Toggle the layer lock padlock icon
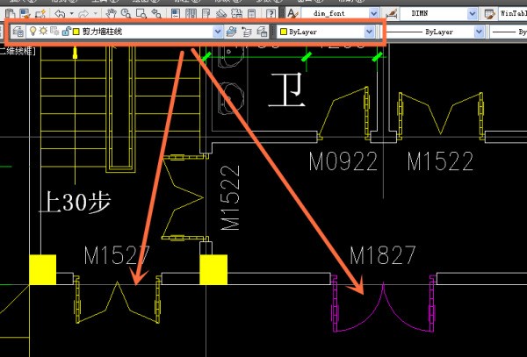Screen dimensions: 527x357 (66, 32)
